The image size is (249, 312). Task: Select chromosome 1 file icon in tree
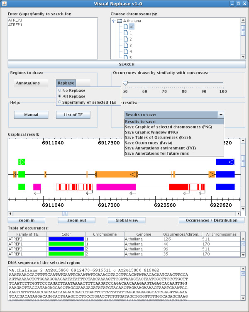126,33
